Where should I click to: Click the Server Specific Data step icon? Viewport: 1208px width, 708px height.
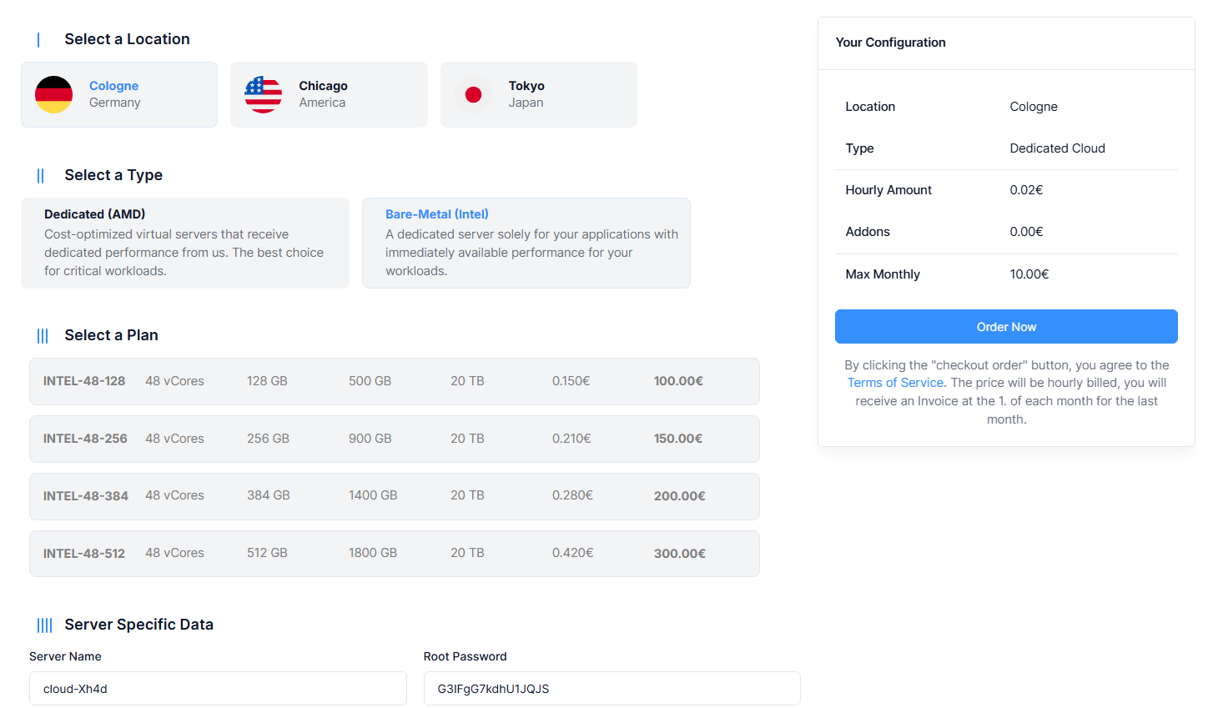[44, 625]
